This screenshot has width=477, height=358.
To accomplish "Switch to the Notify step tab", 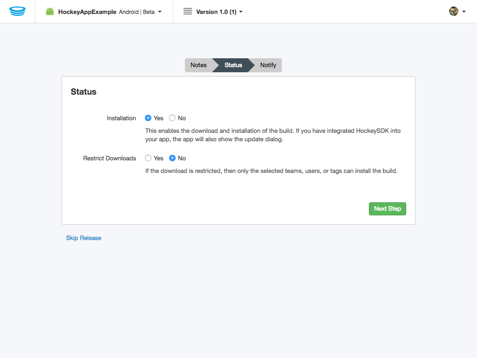I will tap(268, 65).
